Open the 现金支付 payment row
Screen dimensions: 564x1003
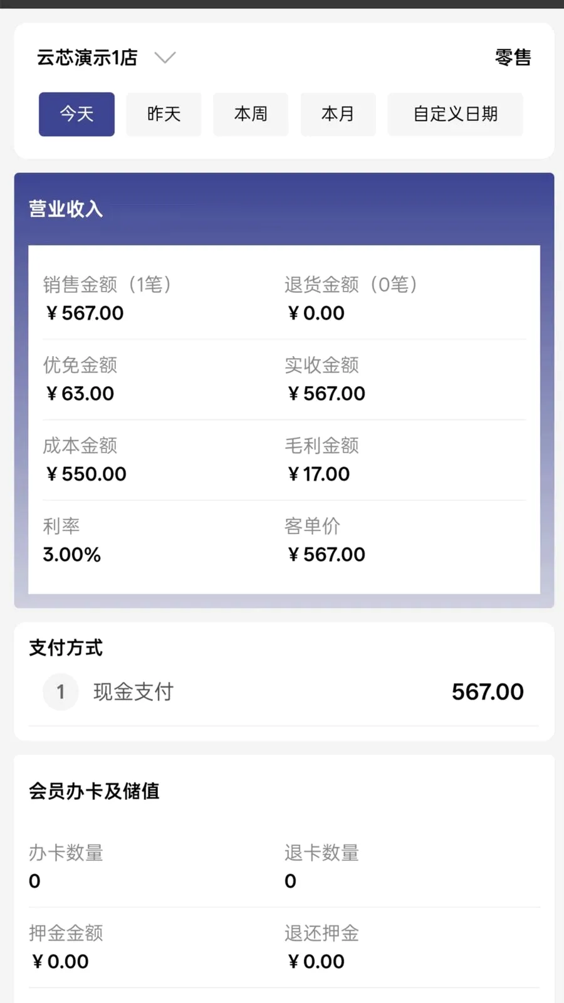pyautogui.click(x=284, y=692)
